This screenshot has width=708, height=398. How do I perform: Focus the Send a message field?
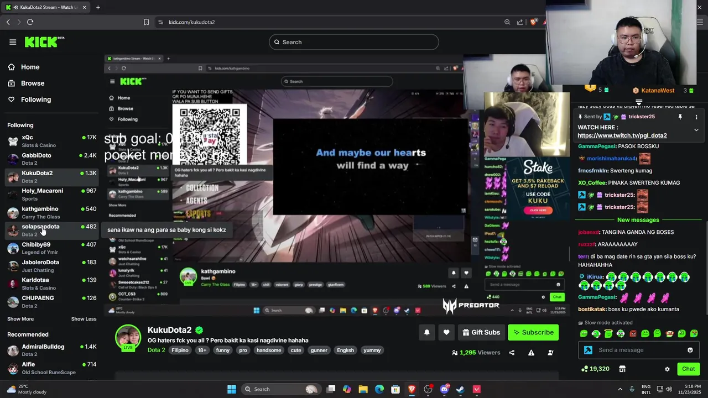click(638, 350)
